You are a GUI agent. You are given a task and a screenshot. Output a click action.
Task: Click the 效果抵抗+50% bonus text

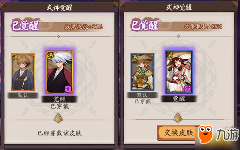[x=83, y=27]
